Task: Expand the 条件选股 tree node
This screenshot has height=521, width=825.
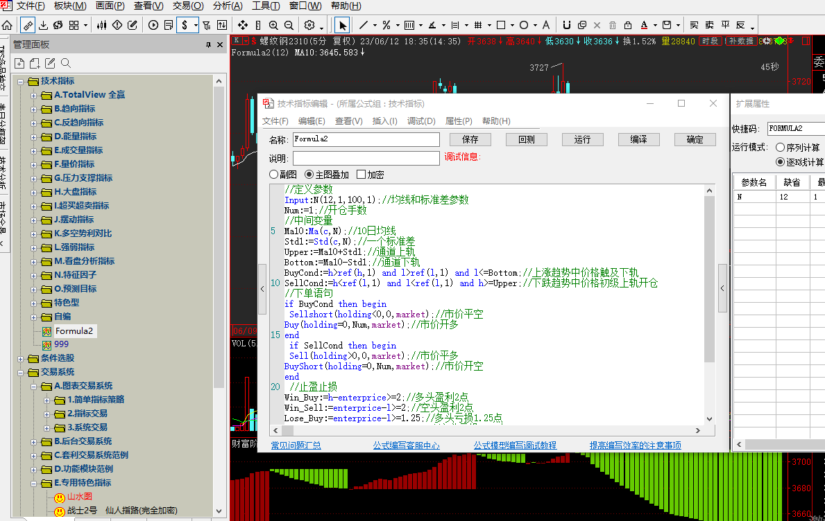Action: click(21, 359)
